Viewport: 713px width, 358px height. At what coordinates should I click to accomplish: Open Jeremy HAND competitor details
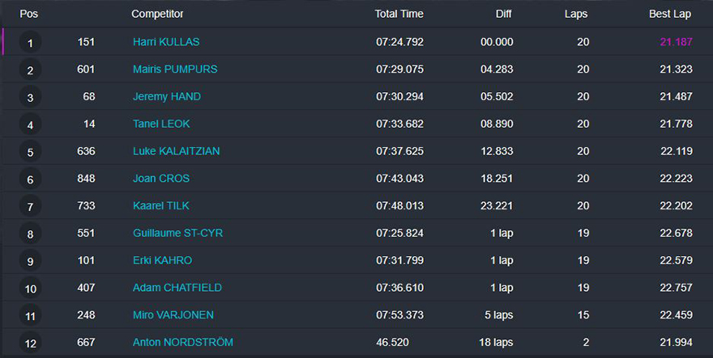[x=166, y=97]
